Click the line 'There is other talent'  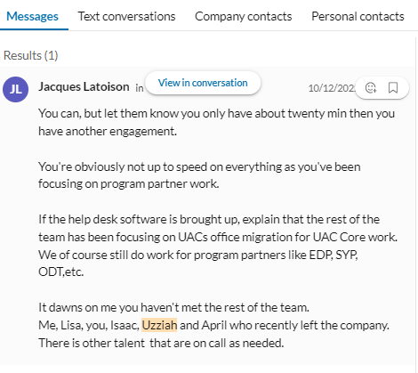[161, 343]
